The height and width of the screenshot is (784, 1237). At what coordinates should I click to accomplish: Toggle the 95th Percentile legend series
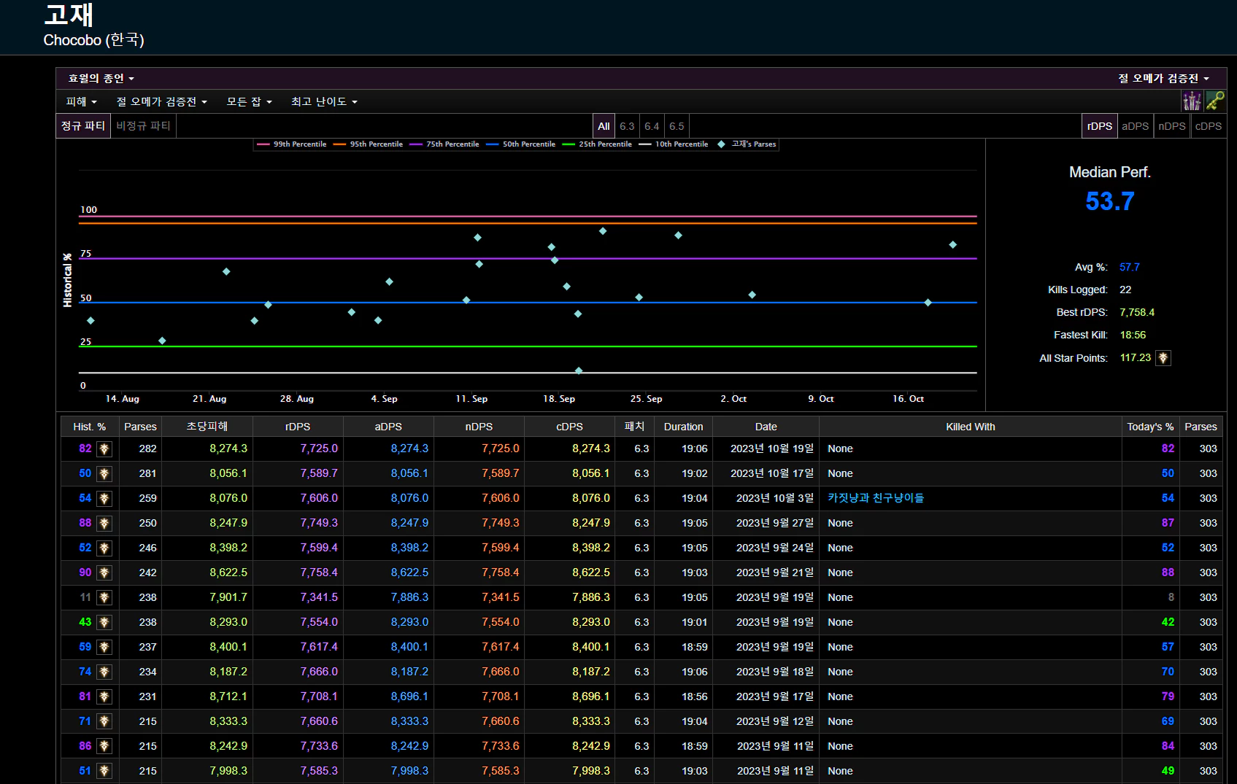(x=369, y=144)
